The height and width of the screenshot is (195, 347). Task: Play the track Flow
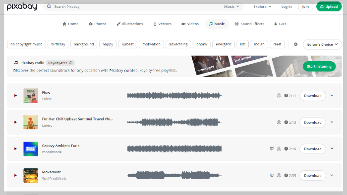(15, 96)
